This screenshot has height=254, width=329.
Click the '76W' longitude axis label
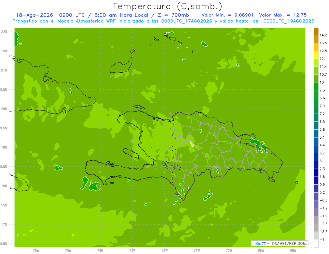click(36, 250)
